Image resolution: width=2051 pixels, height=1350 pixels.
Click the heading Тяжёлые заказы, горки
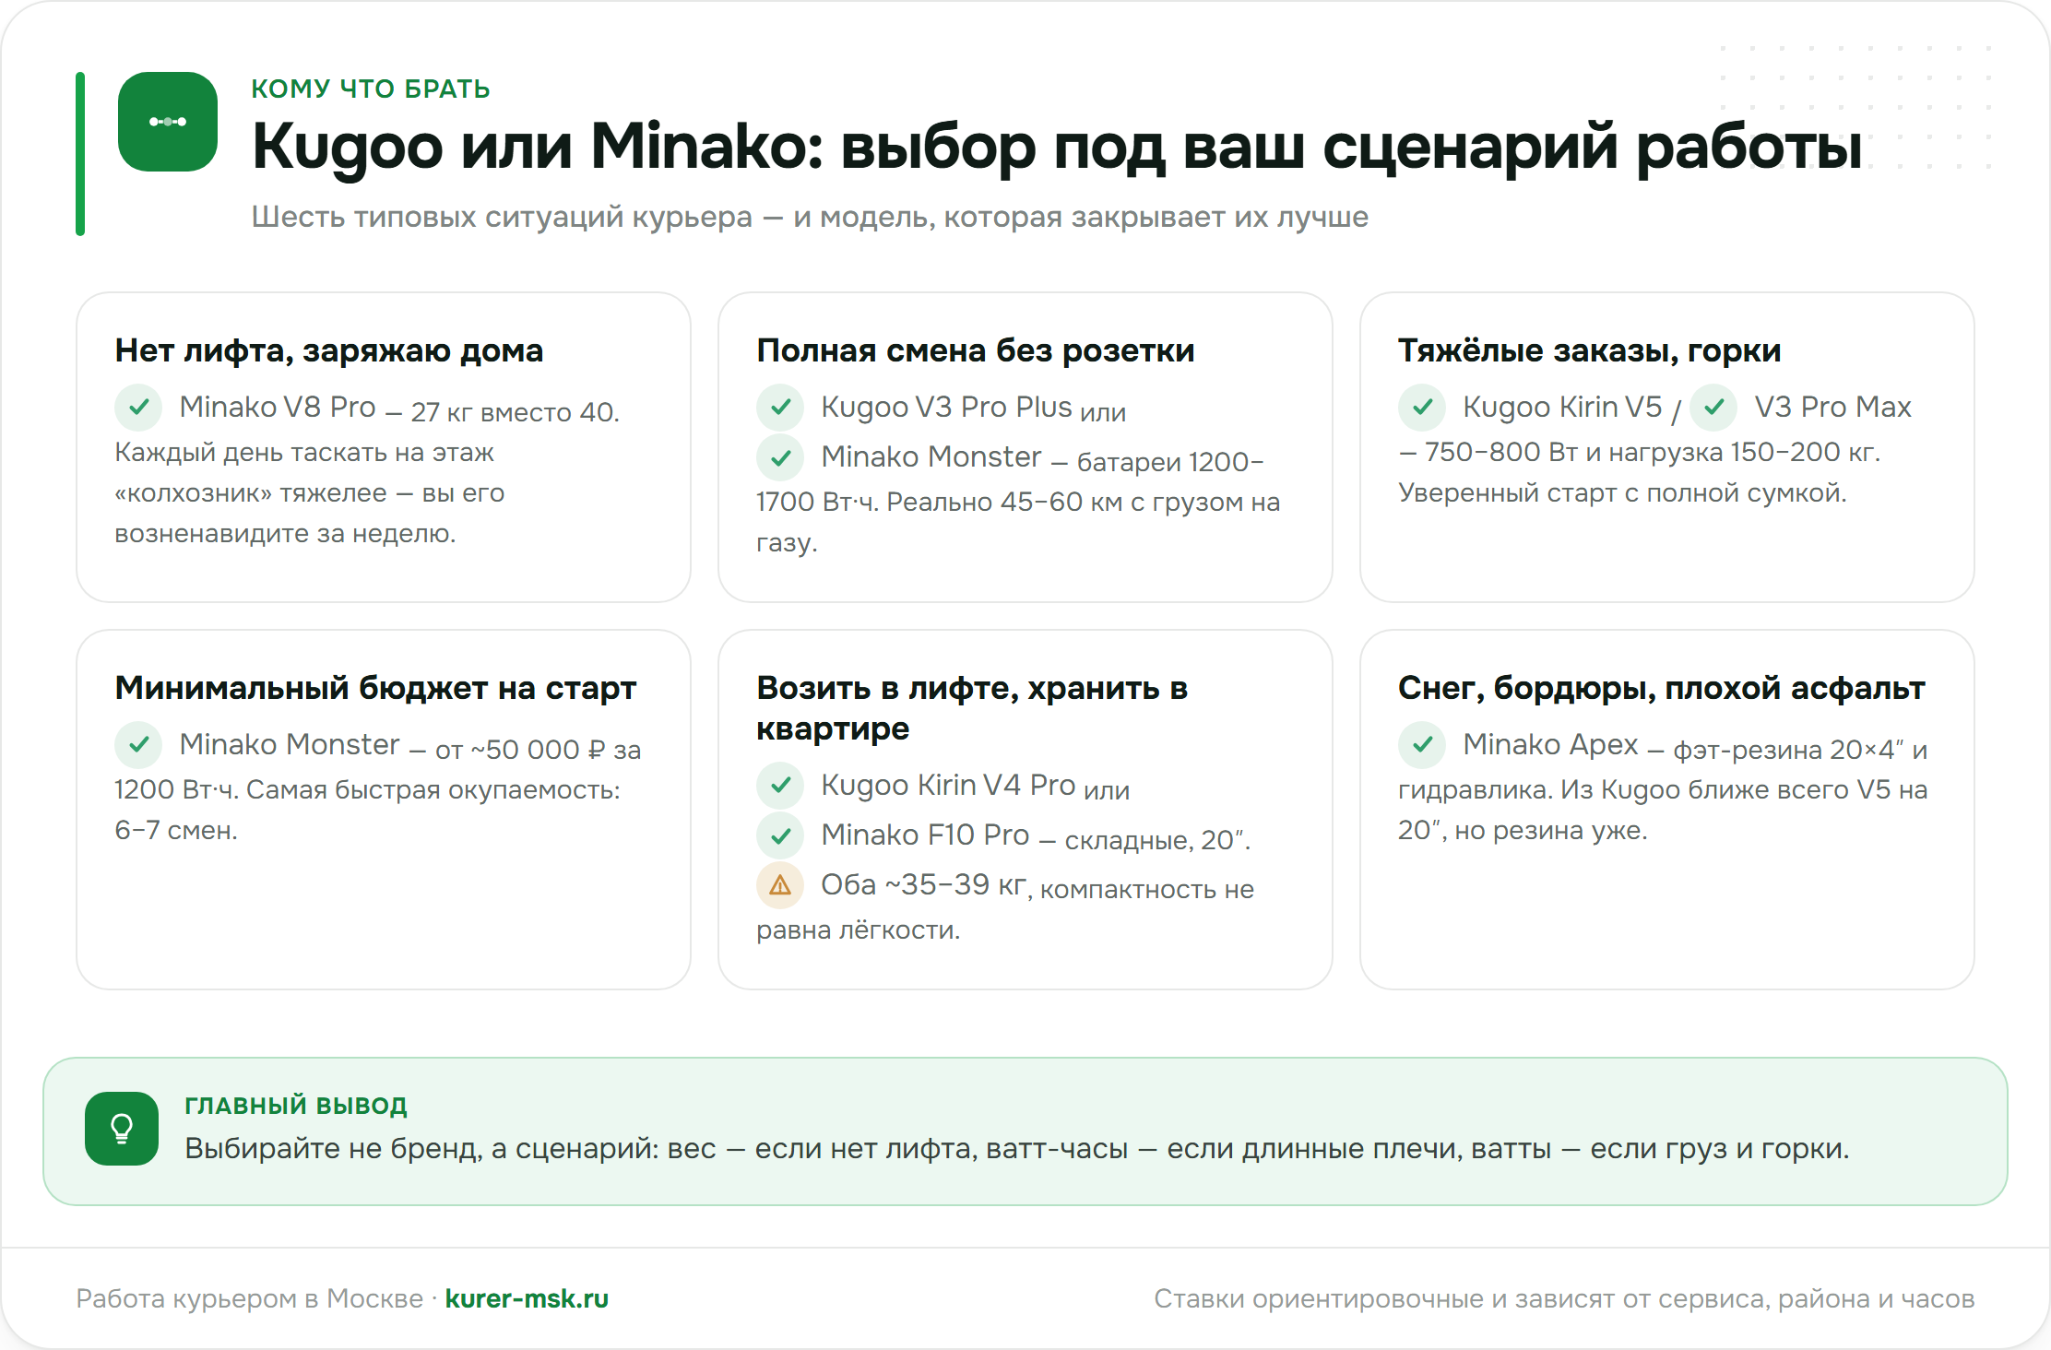coord(1589,350)
